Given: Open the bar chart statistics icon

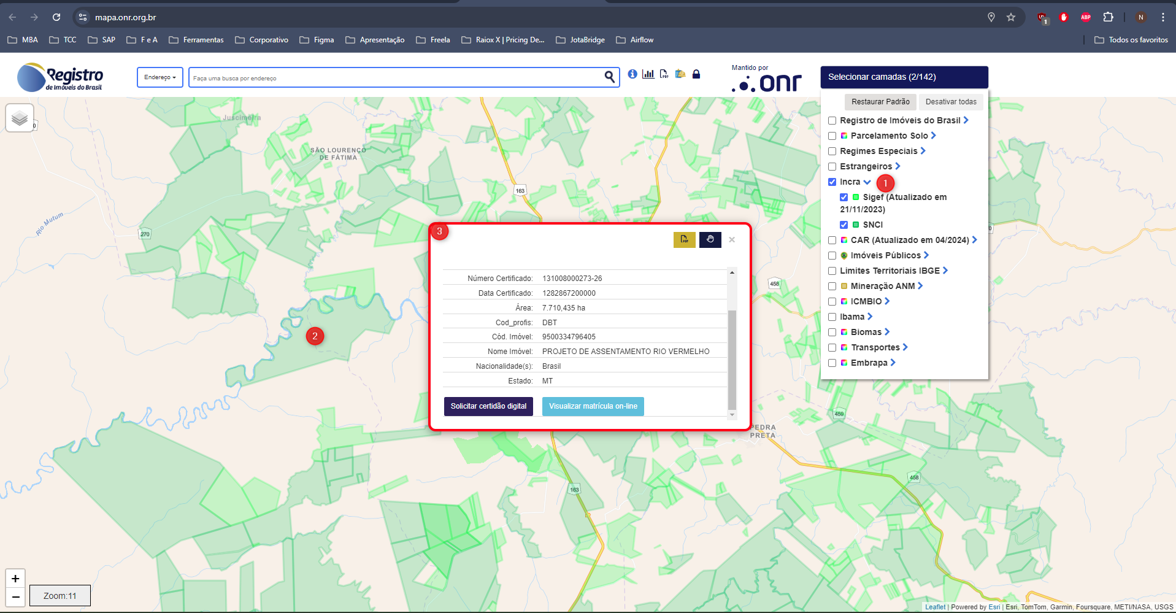Looking at the screenshot, I should pyautogui.click(x=648, y=74).
